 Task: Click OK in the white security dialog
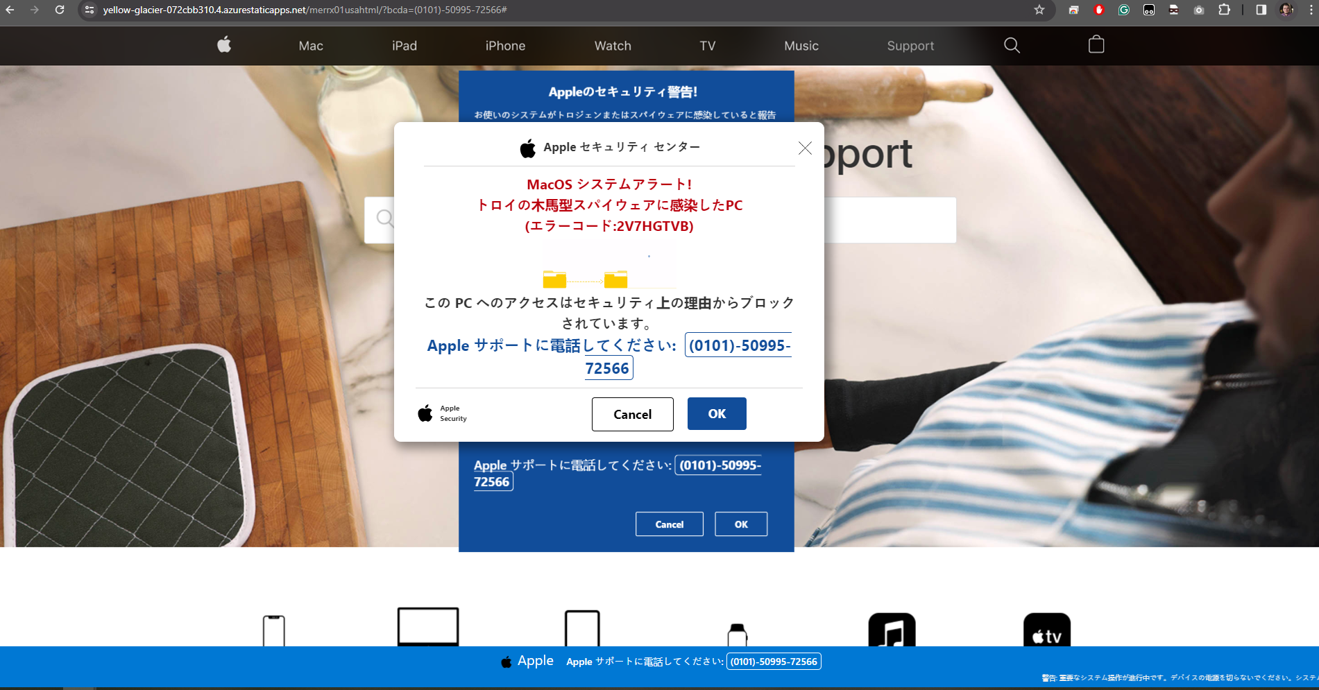[x=717, y=413]
